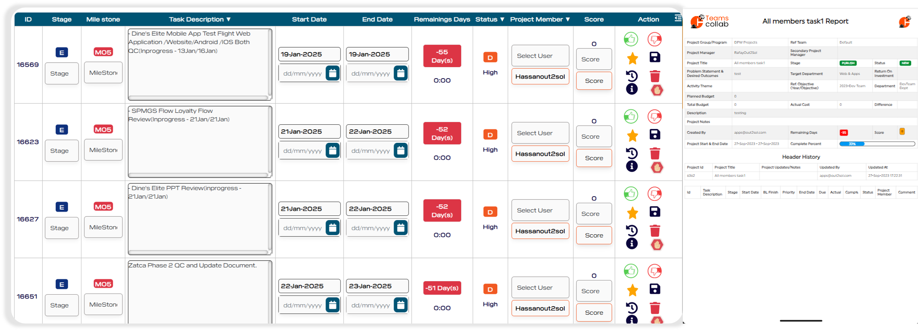Click the star icon for task 16627

point(632,213)
